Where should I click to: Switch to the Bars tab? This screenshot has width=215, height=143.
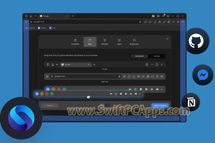[90, 42]
